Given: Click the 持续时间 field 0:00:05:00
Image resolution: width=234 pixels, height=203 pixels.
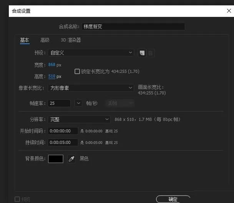Looking at the screenshot, I should click(x=63, y=142).
